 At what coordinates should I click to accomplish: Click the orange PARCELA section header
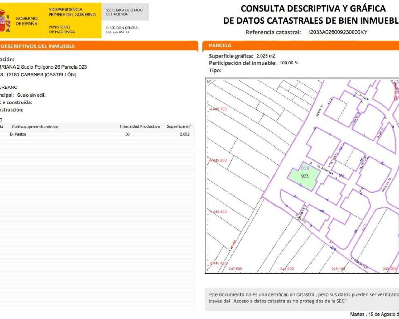(220, 45)
